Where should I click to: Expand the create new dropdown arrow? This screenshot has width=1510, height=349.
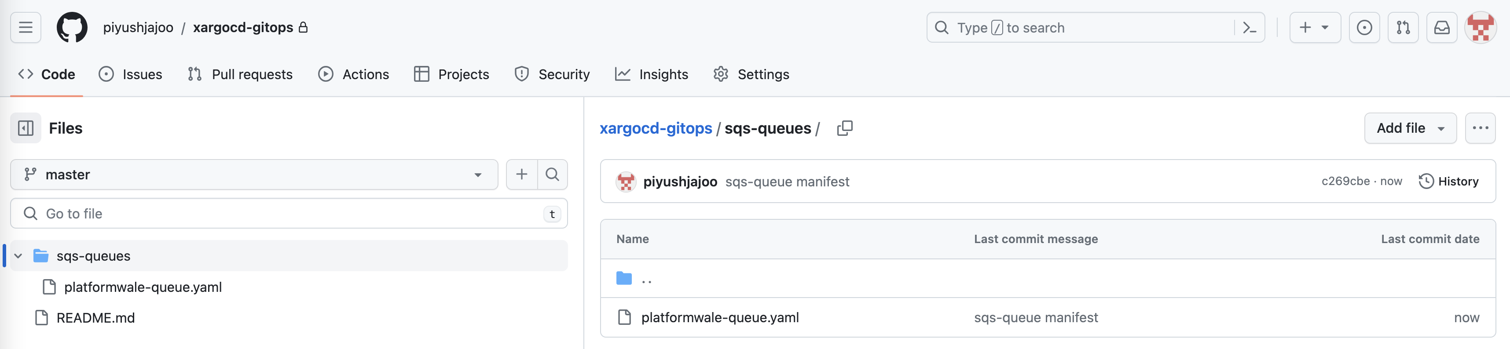coord(1325,28)
